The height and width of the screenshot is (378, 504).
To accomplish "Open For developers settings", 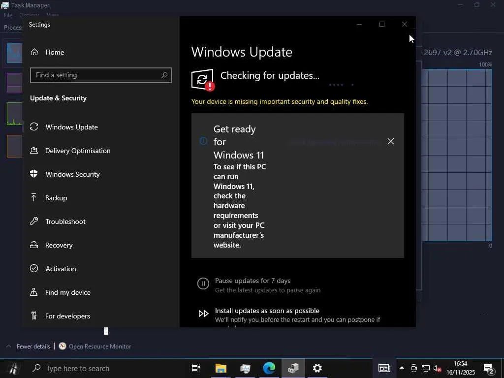I will pyautogui.click(x=67, y=316).
